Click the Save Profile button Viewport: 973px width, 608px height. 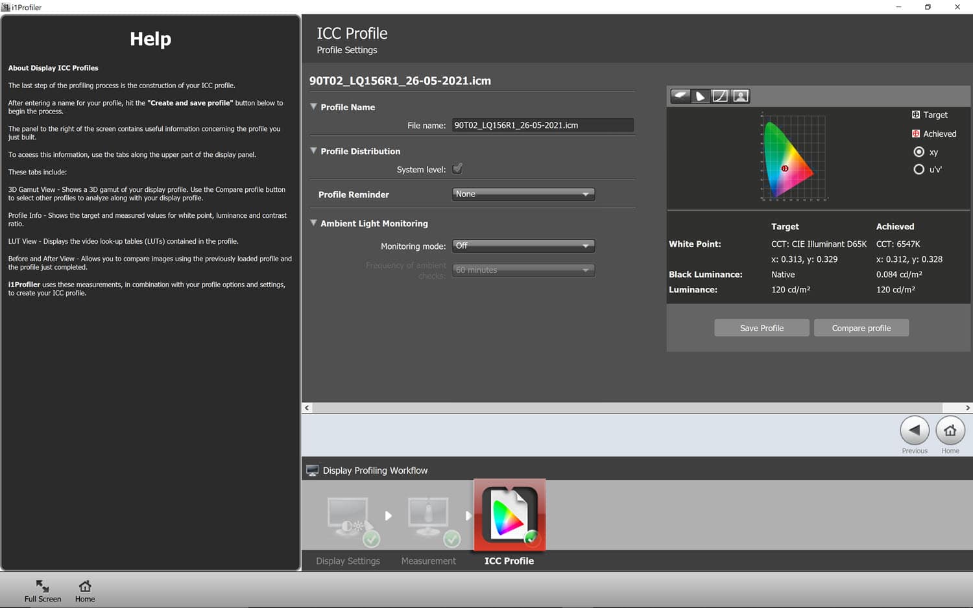click(762, 328)
